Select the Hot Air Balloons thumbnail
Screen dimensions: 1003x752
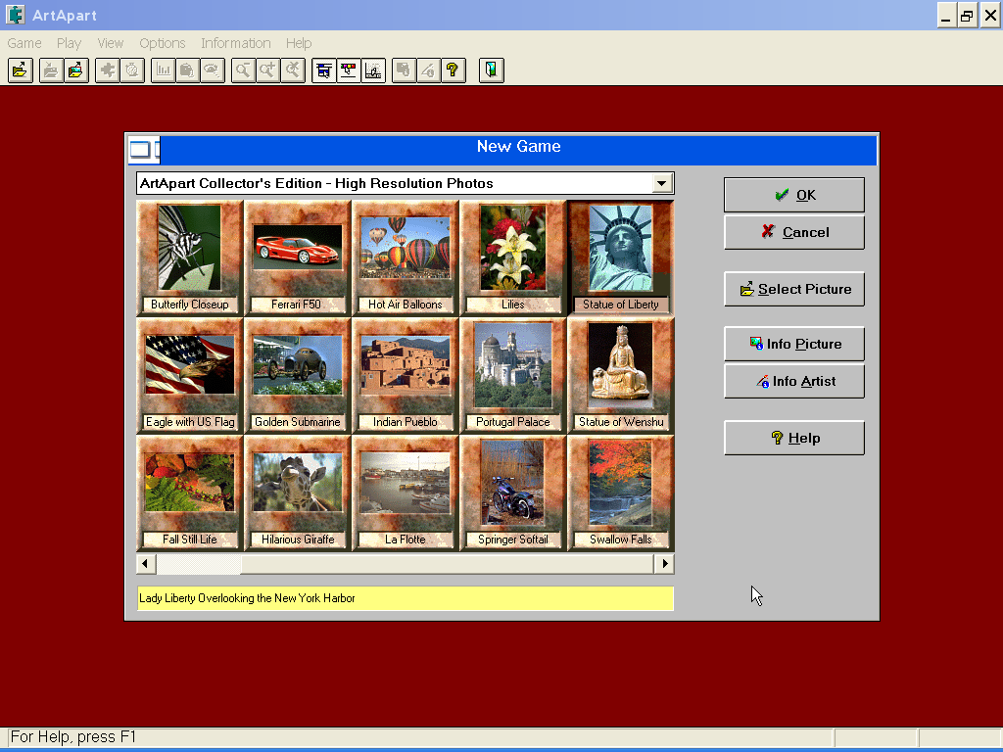coord(405,258)
